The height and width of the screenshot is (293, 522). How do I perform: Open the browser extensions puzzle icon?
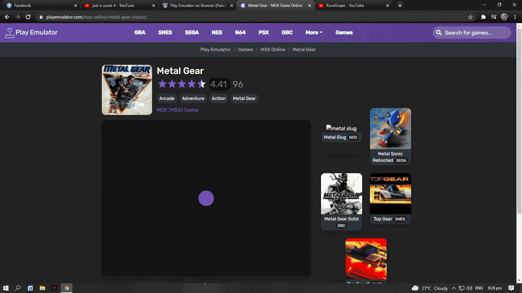tap(484, 17)
